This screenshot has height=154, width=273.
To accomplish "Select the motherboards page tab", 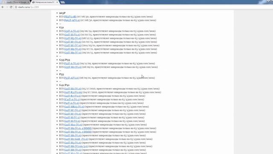I will pyautogui.click(x=45, y=2).
